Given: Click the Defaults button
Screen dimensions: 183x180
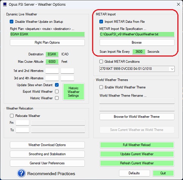Looking at the screenshot, I should (x=134, y=173).
